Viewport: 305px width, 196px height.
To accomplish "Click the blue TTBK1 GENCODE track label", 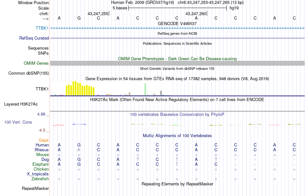I will (x=42, y=28).
